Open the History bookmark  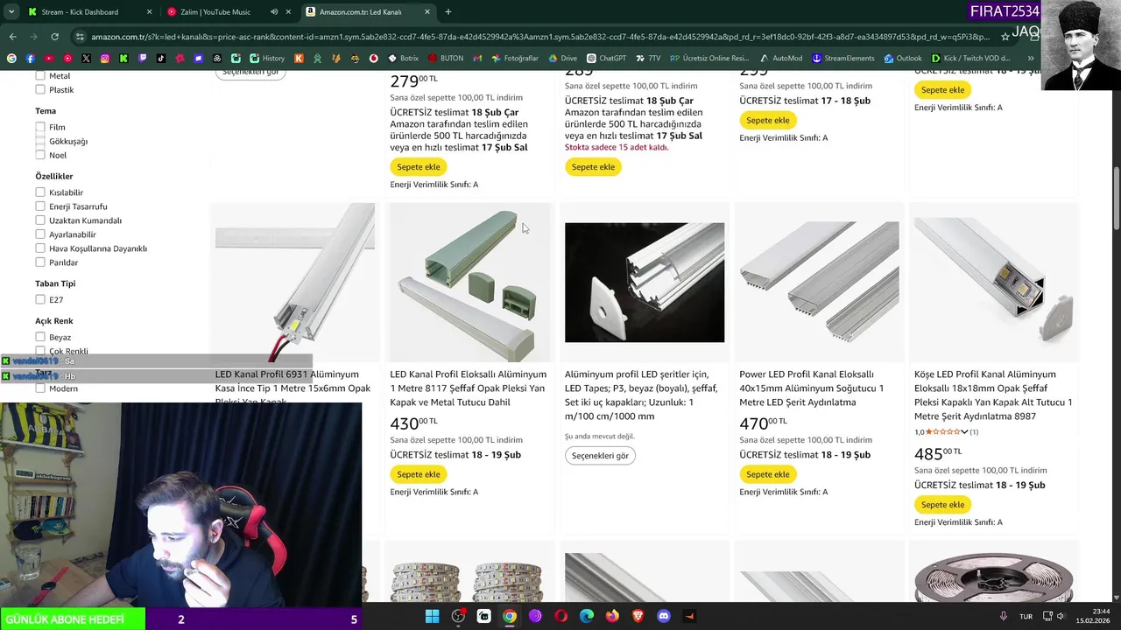pos(267,59)
